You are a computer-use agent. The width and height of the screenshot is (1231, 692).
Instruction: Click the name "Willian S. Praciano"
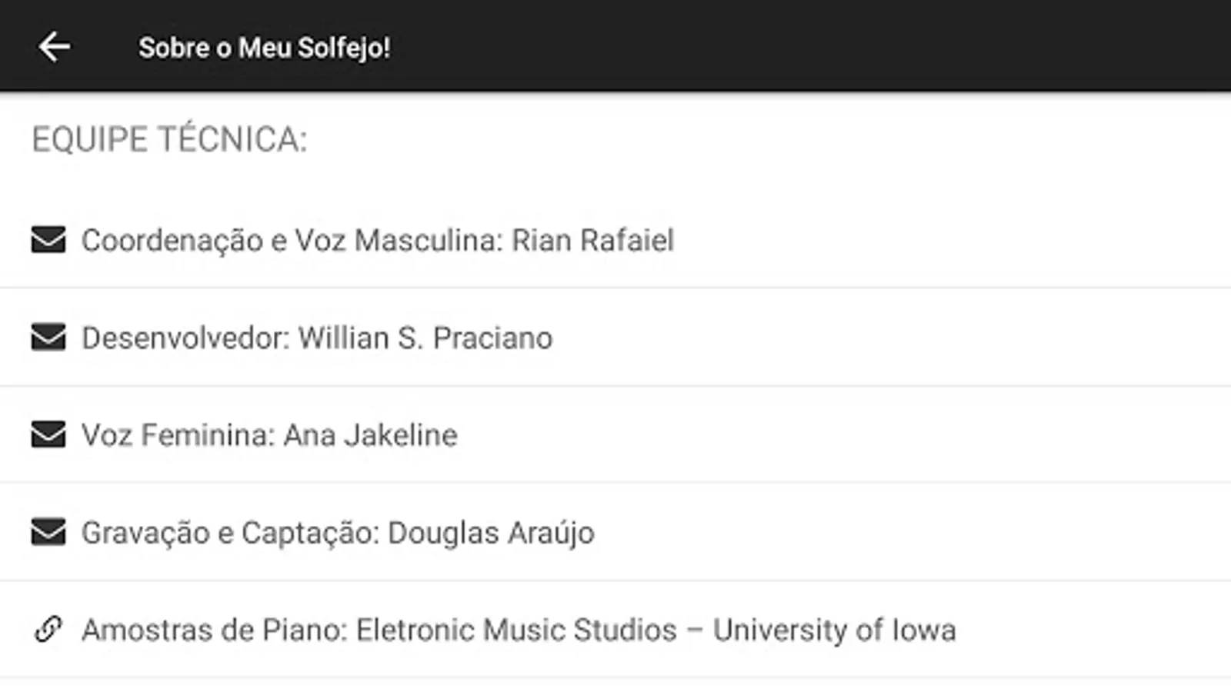click(425, 338)
